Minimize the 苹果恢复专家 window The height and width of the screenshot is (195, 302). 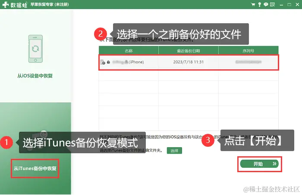281,5
